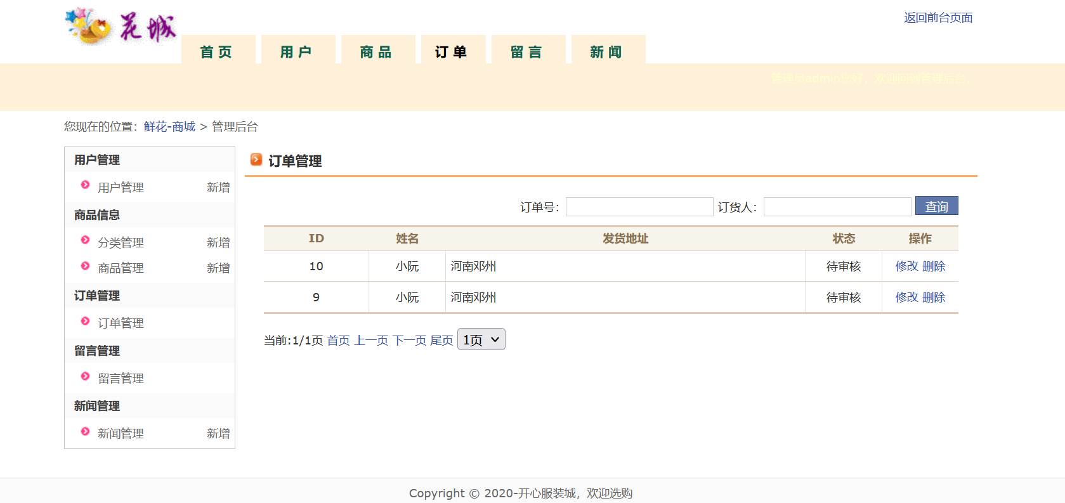
Task: Follow the 鲜花-商城 breadcrumb link
Action: tap(169, 127)
